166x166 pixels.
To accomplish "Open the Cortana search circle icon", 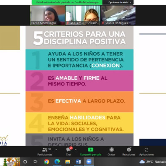I will point(25,161).
